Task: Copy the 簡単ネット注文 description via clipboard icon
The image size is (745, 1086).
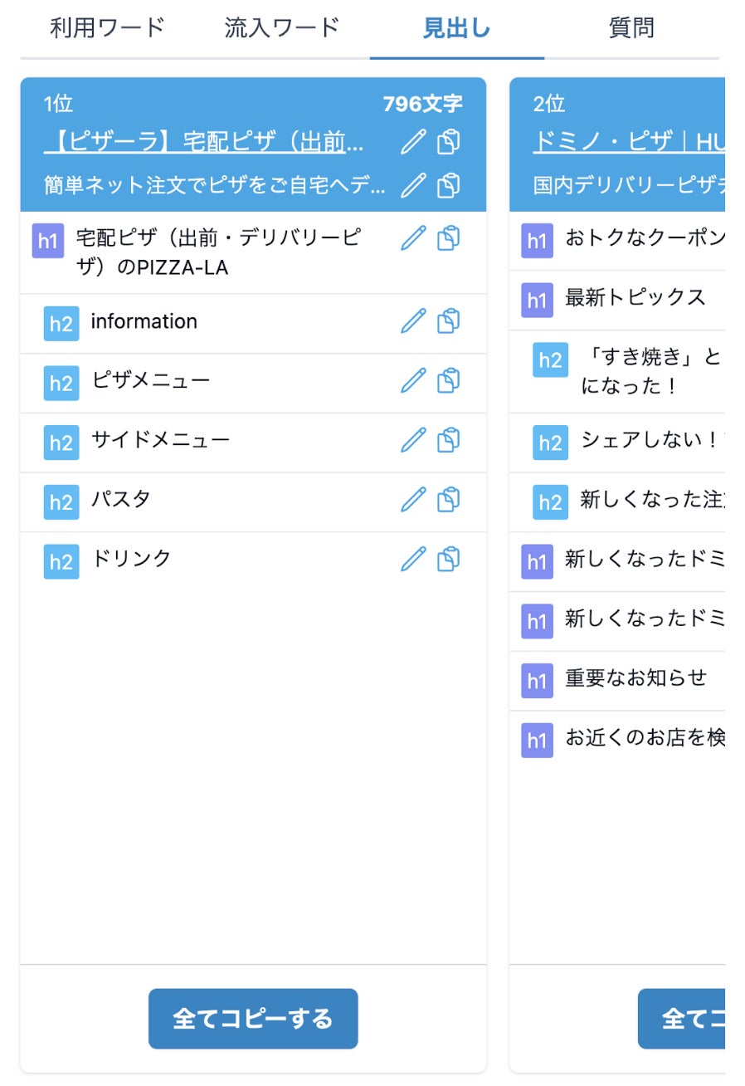Action: [x=449, y=184]
